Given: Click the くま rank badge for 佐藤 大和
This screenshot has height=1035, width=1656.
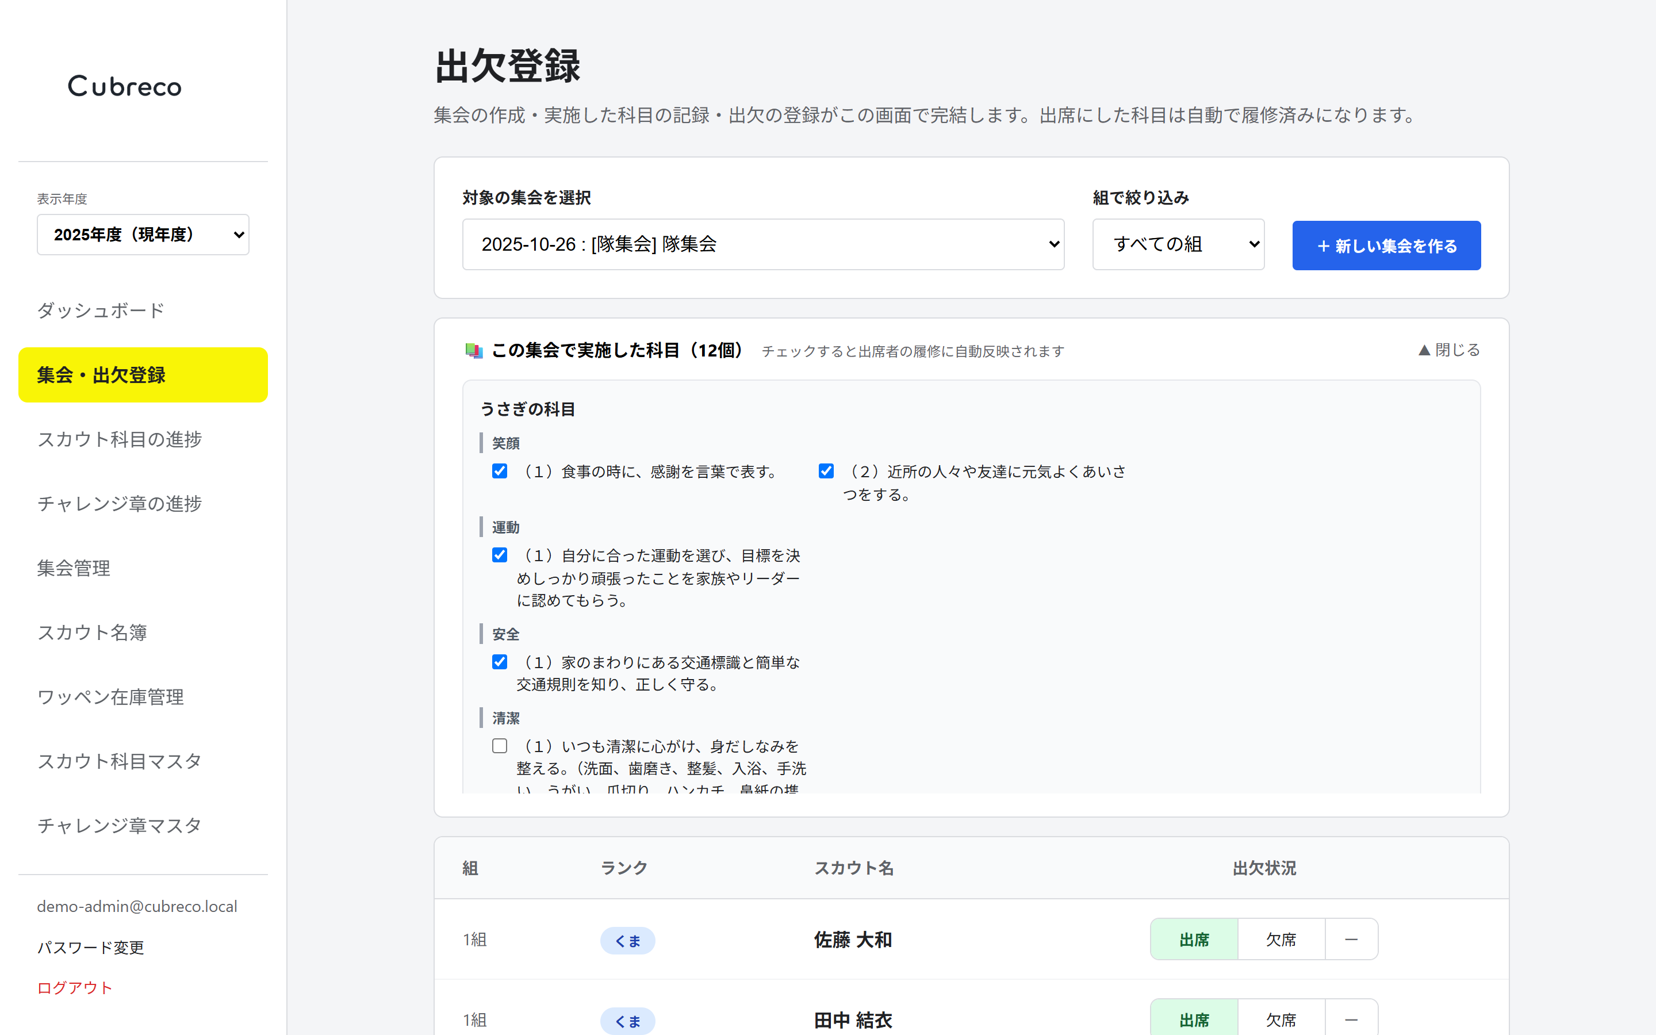Looking at the screenshot, I should pos(627,941).
